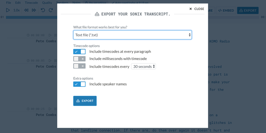This screenshot has width=266, height=133.
Task: Click the clock icon at timestamp 00:00:25
Action: [x=28, y=109]
